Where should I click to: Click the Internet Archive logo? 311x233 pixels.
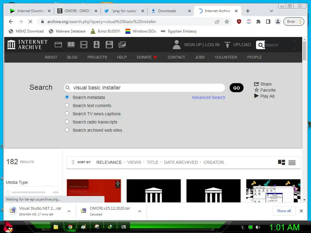(x=27, y=45)
